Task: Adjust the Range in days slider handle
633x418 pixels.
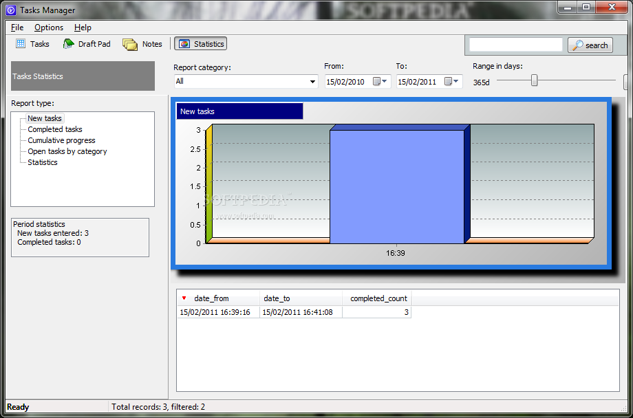Action: click(x=534, y=80)
